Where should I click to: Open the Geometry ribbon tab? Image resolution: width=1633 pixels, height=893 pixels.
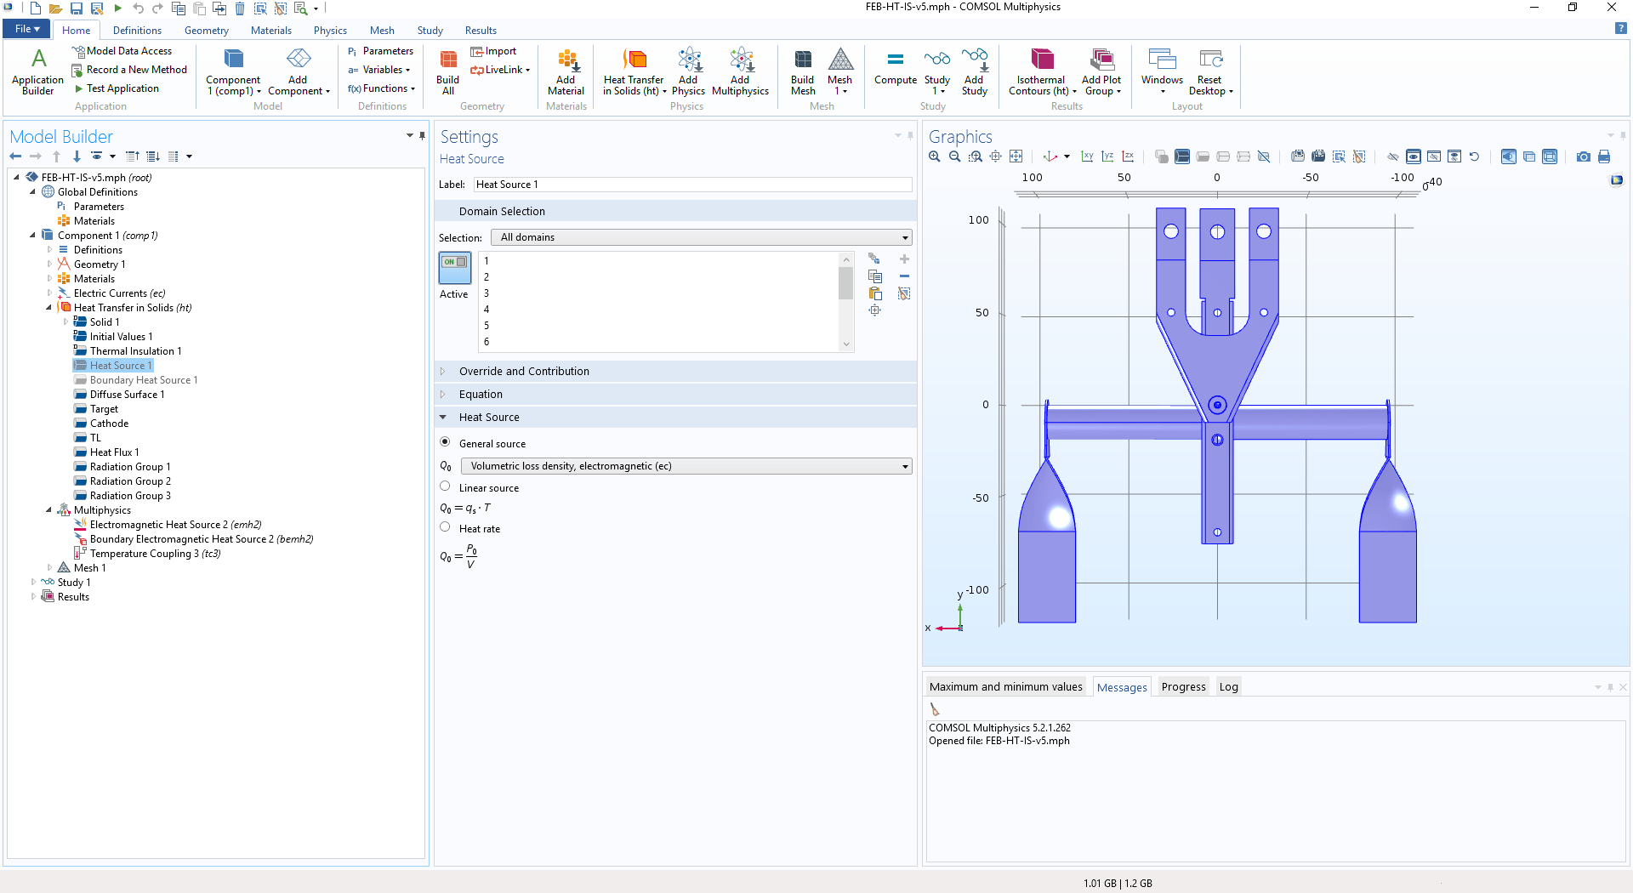point(207,31)
